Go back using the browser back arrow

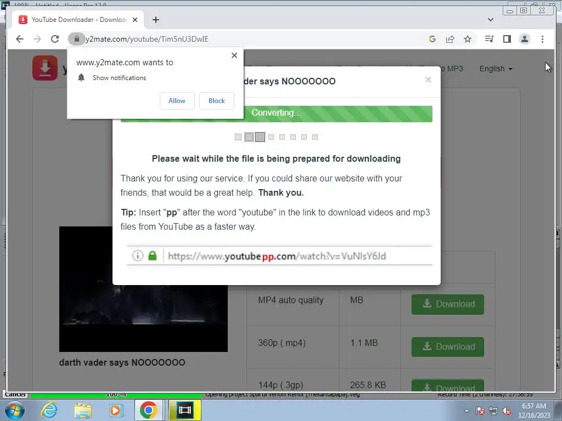click(x=20, y=39)
